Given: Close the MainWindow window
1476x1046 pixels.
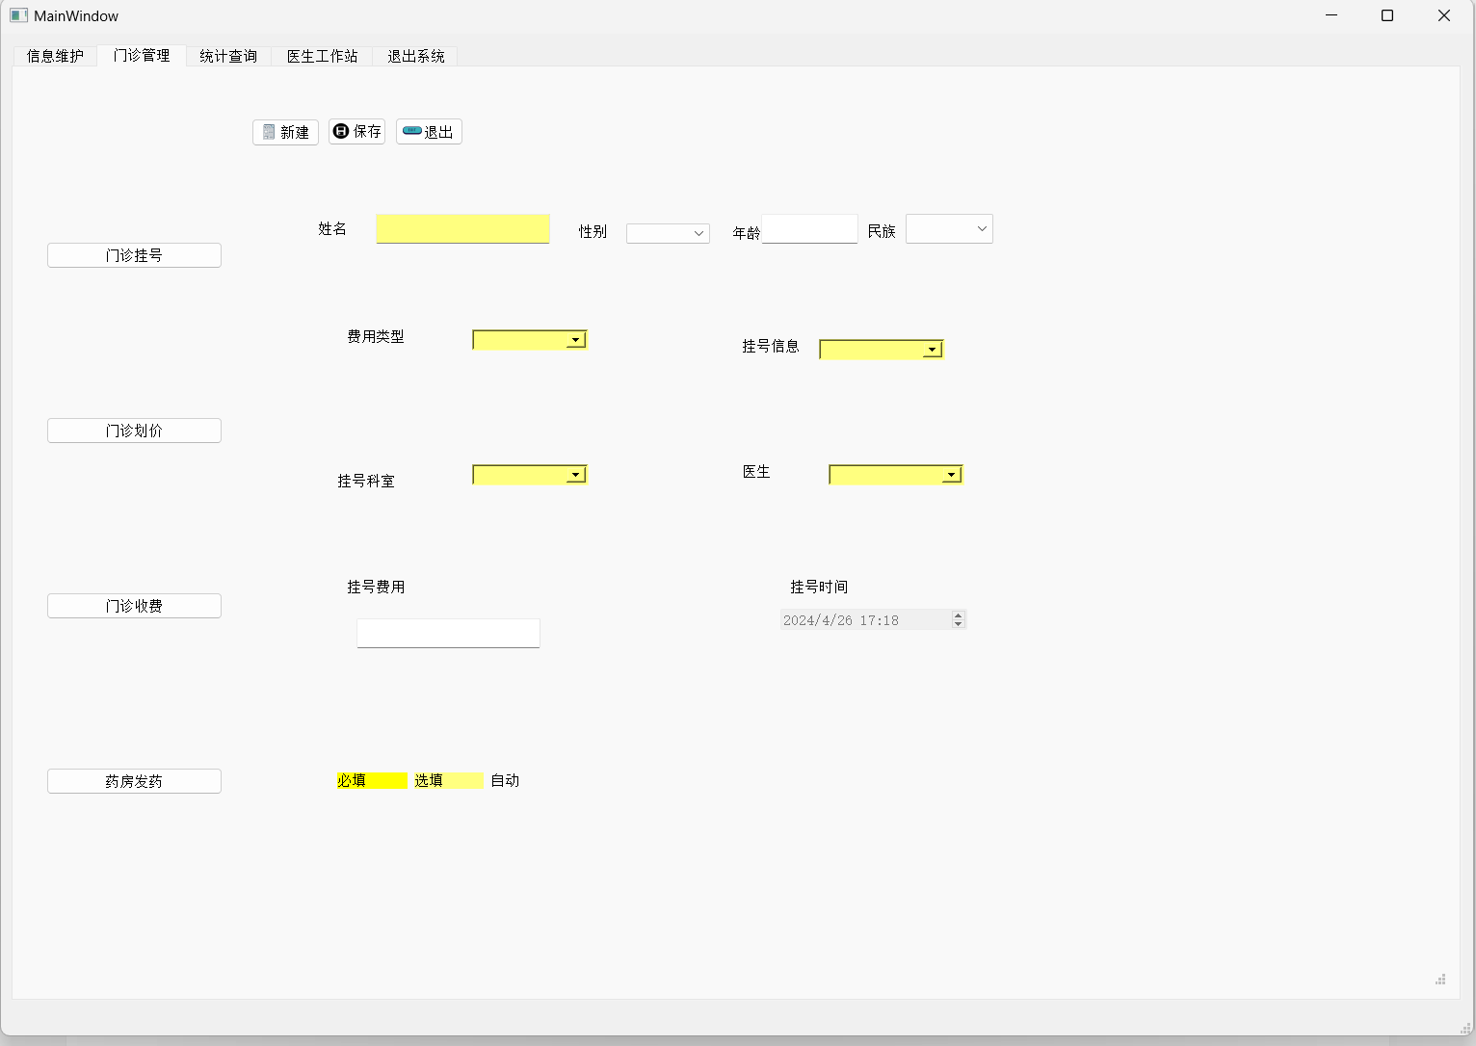Looking at the screenshot, I should [x=1444, y=15].
